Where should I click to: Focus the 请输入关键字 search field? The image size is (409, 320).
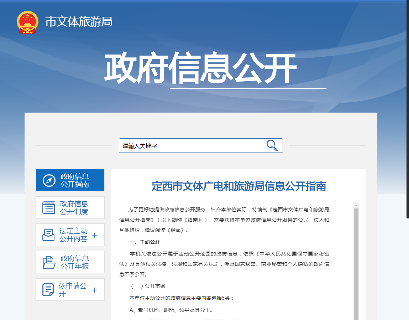tap(192, 146)
